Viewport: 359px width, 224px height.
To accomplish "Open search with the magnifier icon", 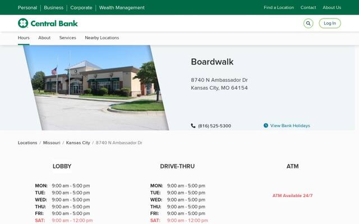I will pos(308,24).
